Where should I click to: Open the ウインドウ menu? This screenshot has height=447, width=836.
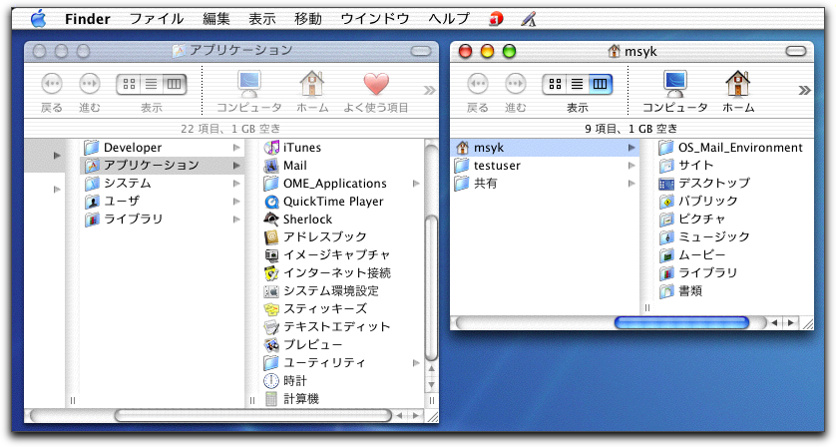click(x=375, y=19)
